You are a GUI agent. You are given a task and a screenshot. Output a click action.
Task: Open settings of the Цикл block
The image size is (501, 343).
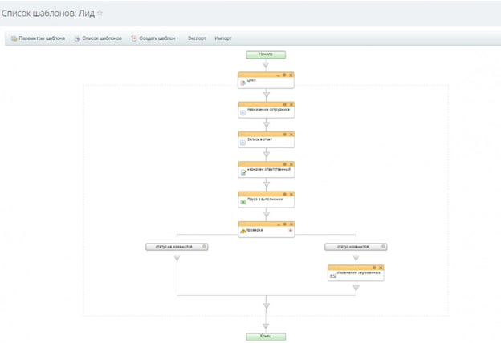tap(284, 75)
